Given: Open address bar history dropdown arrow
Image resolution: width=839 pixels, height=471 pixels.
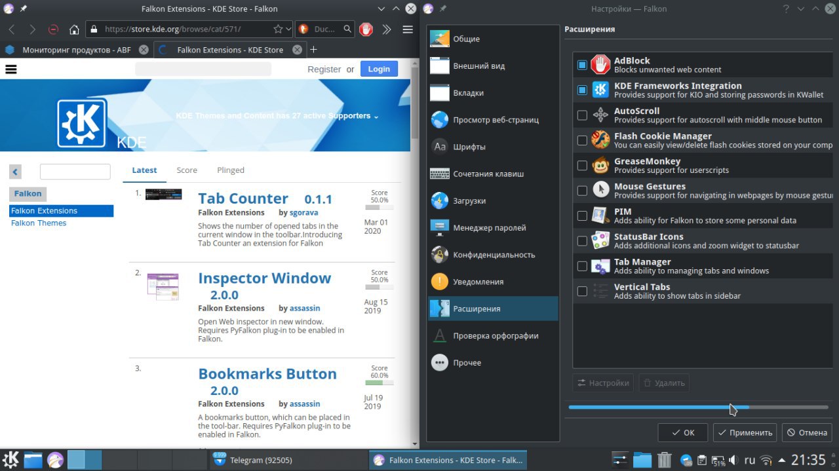Looking at the screenshot, I should point(288,29).
